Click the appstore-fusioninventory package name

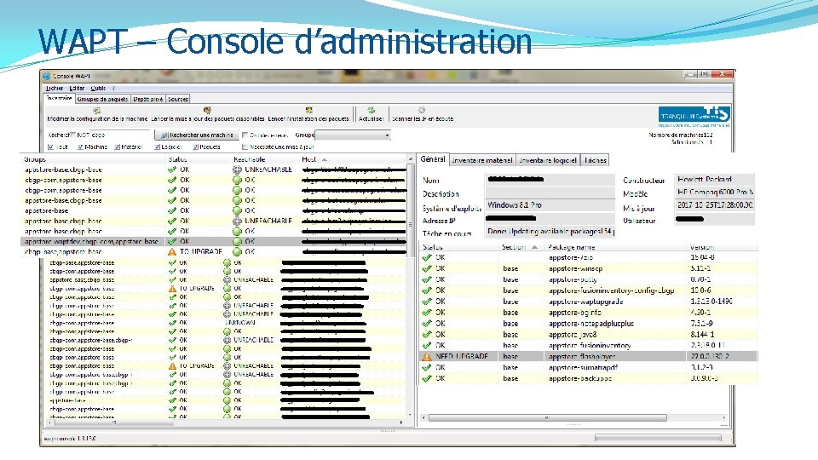(x=590, y=346)
